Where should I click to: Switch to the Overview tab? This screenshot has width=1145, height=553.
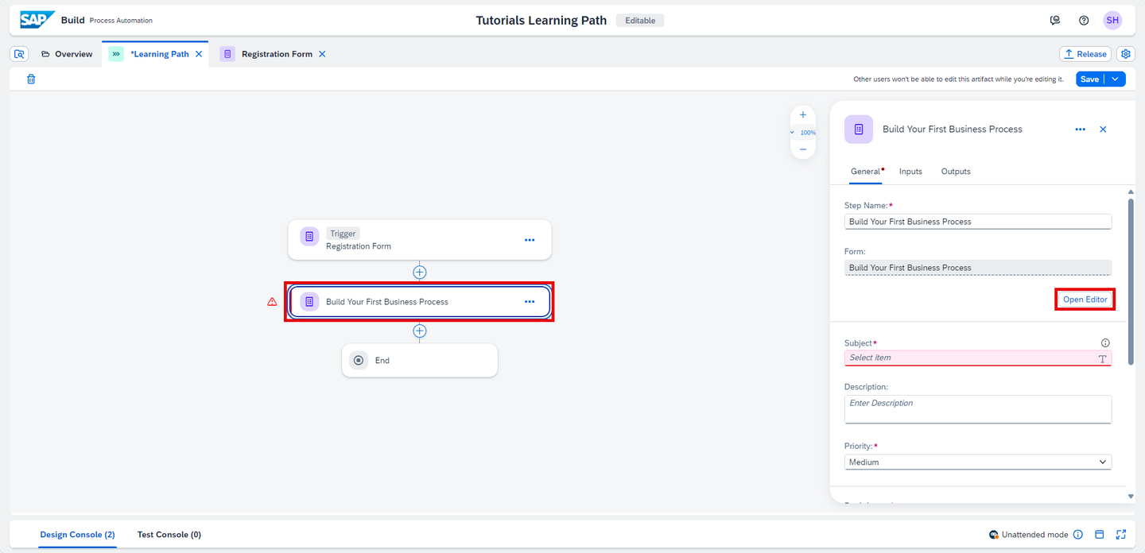[x=67, y=54]
